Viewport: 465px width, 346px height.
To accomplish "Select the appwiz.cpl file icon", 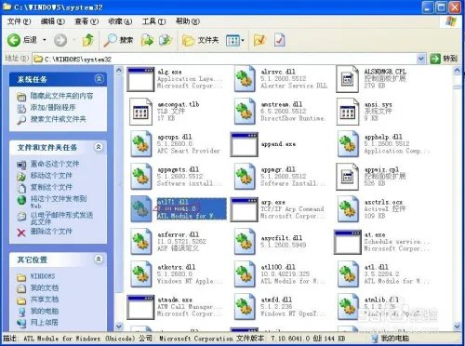I will pos(348,177).
